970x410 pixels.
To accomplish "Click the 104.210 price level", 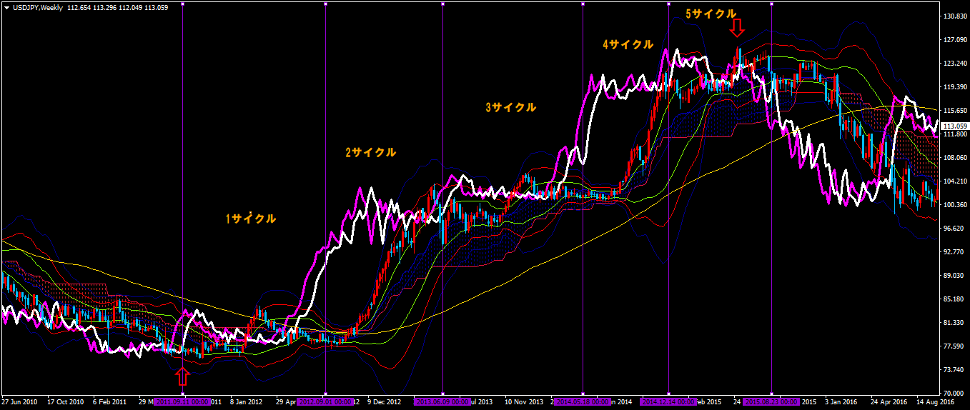I will tap(954, 181).
